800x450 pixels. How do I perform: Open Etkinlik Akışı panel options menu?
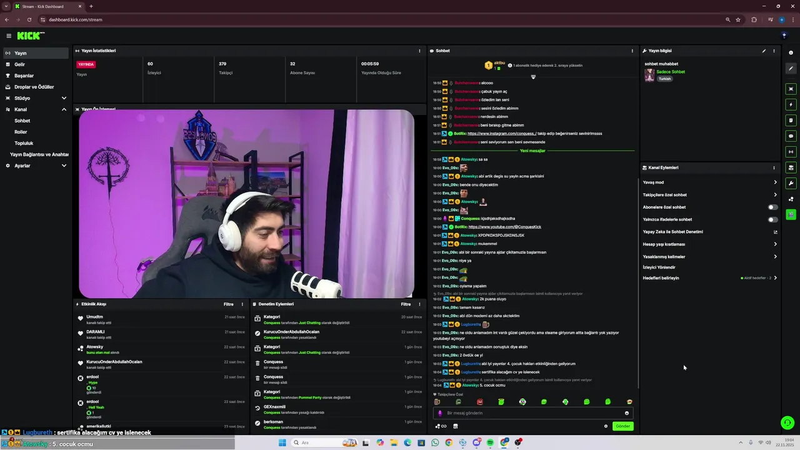(242, 304)
